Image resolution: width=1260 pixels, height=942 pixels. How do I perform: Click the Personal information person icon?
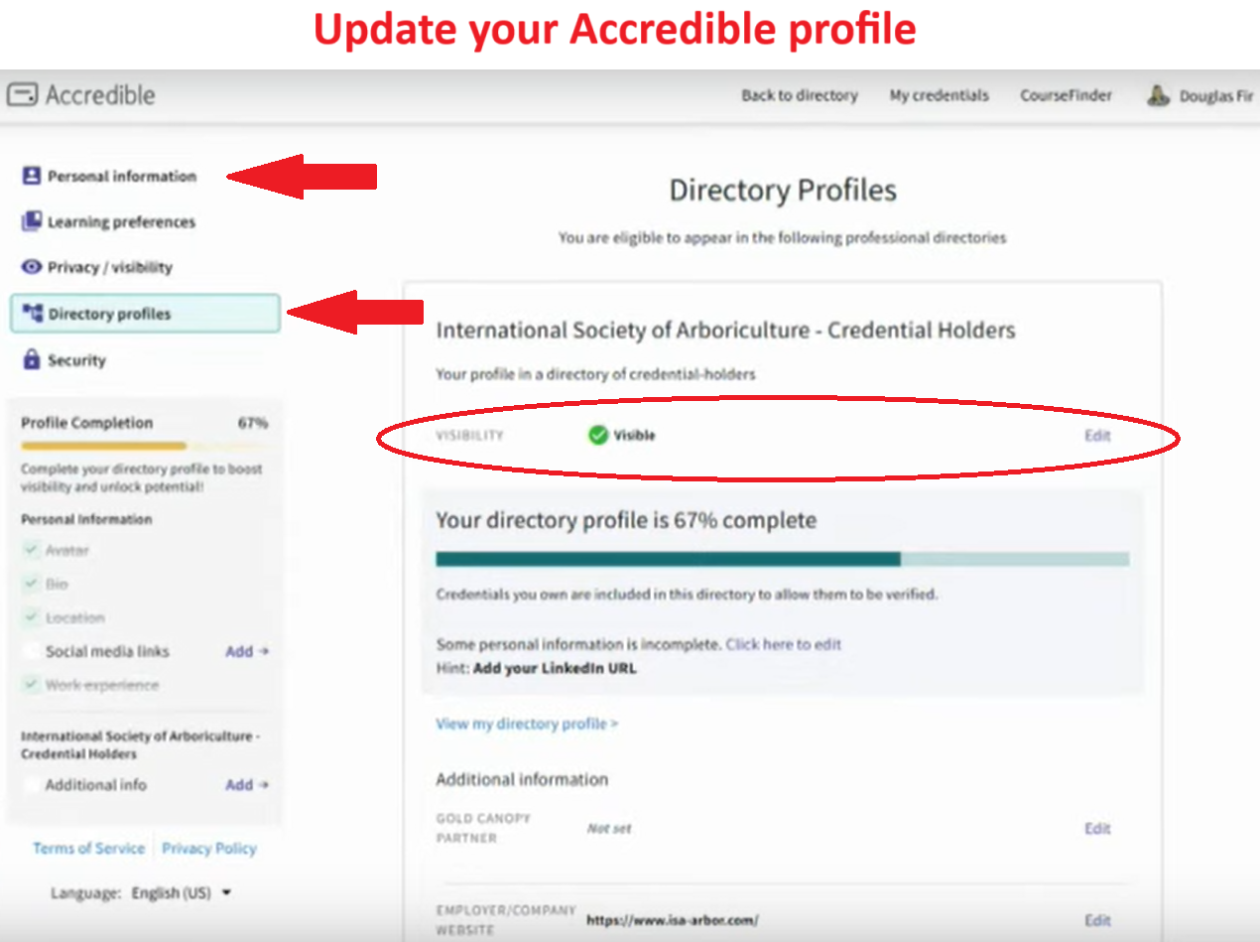coord(32,176)
